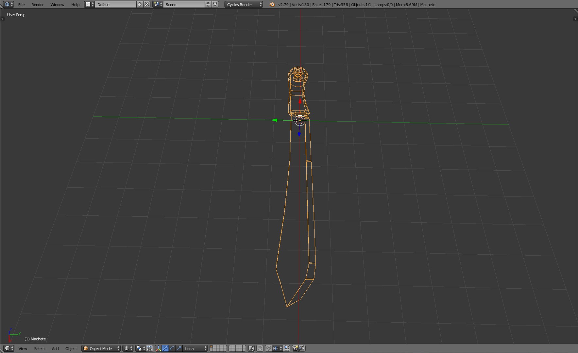Open the Select menu in viewport header

tap(40, 349)
